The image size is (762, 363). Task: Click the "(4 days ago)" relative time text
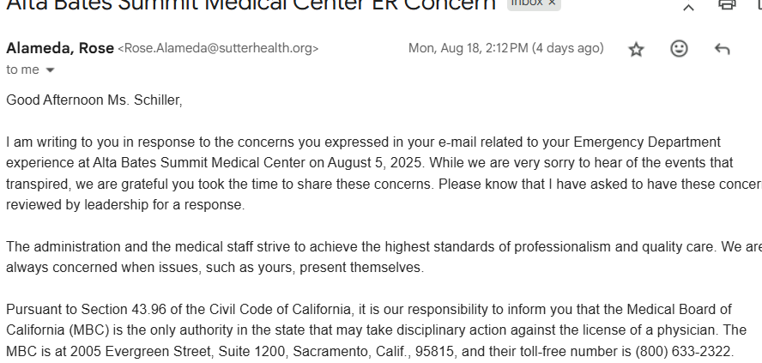point(567,49)
